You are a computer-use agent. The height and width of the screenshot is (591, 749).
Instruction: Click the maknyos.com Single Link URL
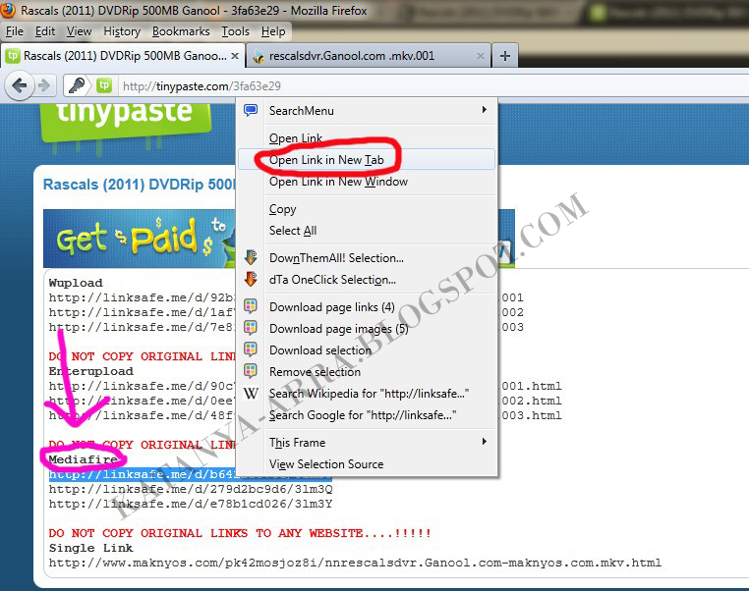(x=355, y=563)
